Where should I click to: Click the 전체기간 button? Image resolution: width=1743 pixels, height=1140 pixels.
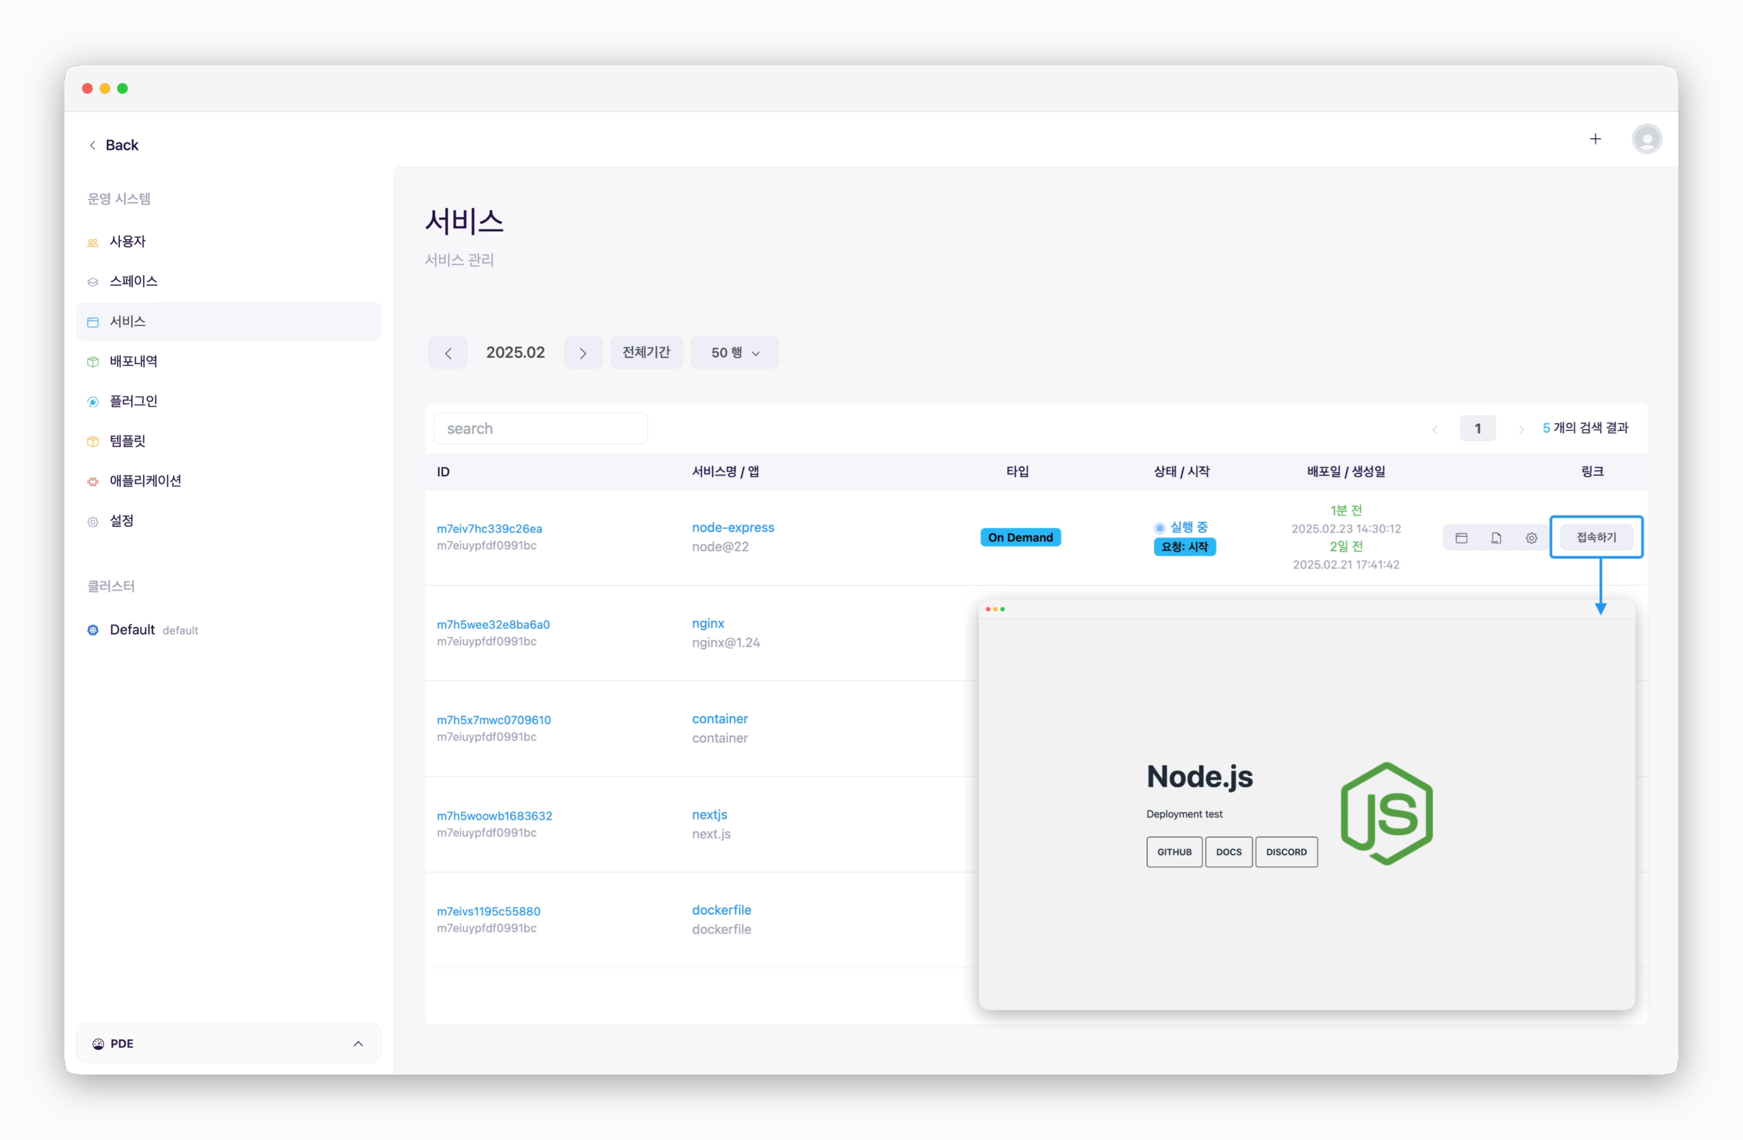click(646, 353)
